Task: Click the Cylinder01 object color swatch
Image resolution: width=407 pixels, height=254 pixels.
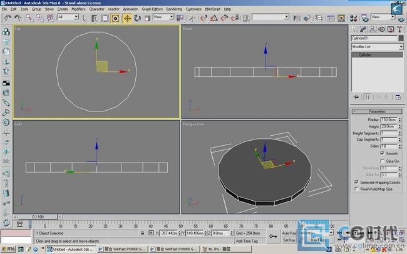Action: pyautogui.click(x=401, y=38)
